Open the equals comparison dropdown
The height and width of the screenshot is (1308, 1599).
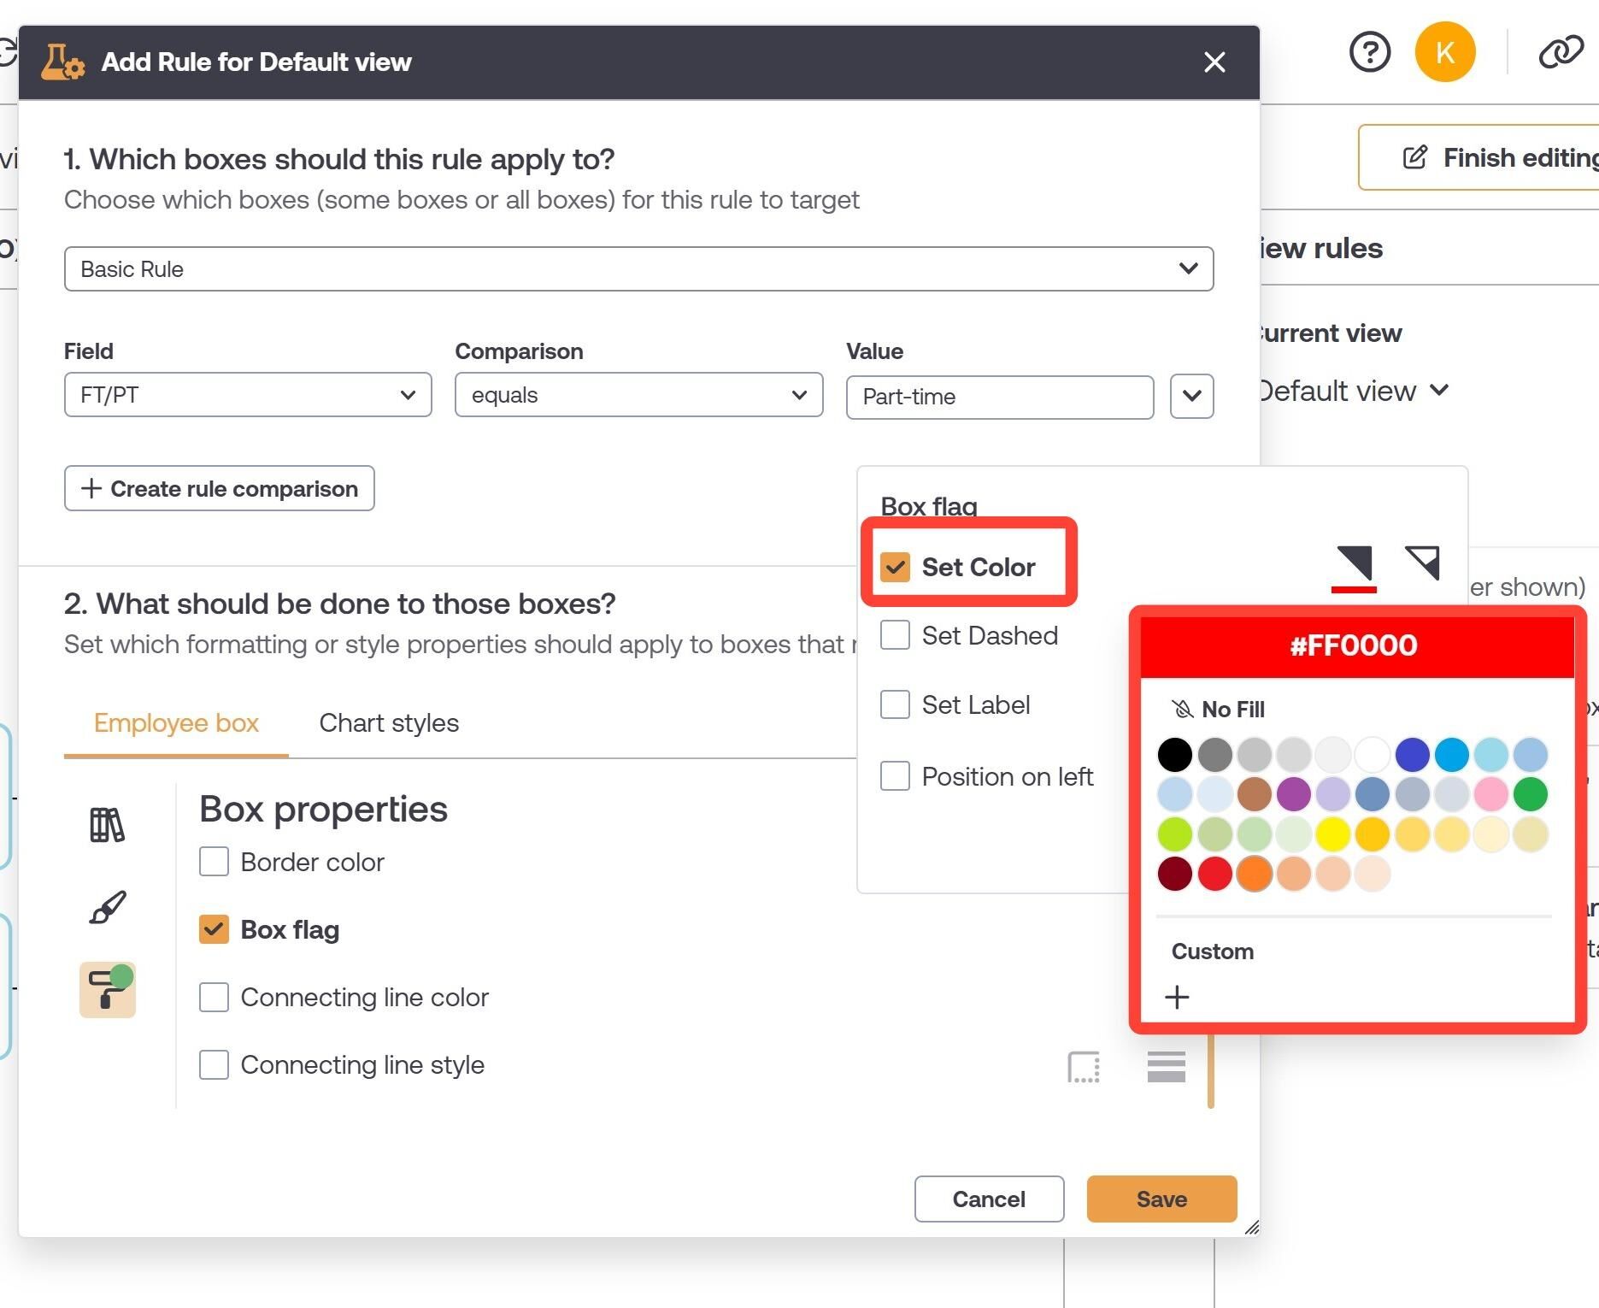[638, 395]
